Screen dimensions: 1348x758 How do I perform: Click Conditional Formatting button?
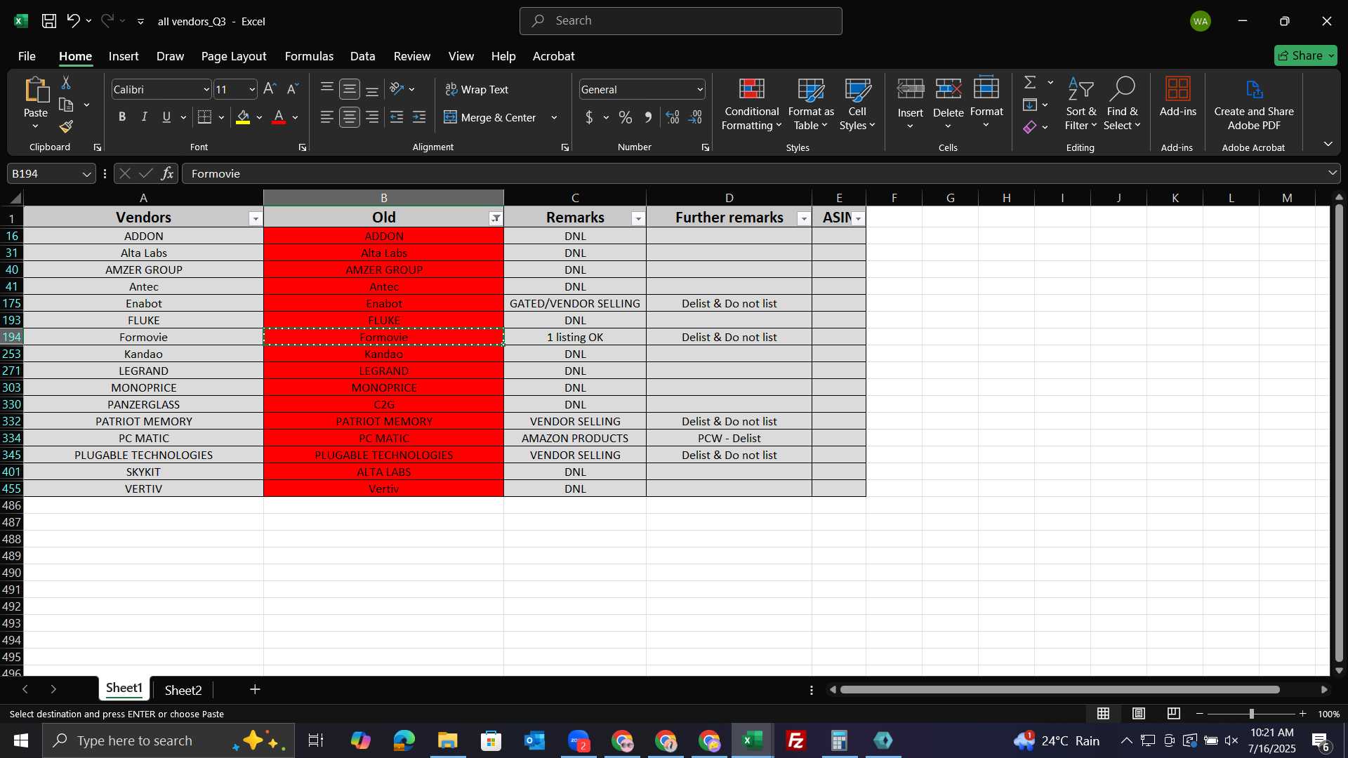[751, 104]
